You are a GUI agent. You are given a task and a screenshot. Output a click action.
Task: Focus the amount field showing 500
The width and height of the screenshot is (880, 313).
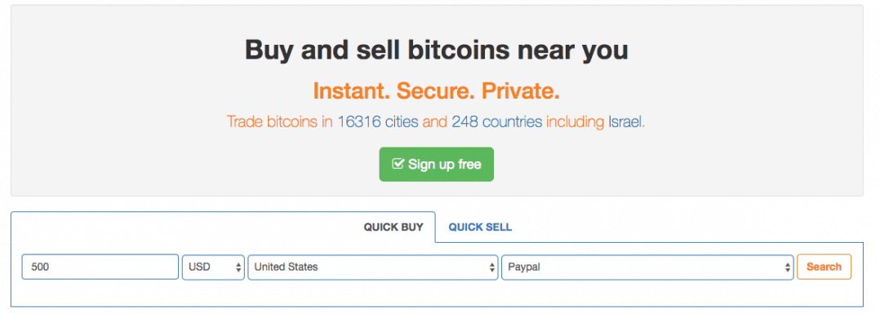[x=100, y=267]
